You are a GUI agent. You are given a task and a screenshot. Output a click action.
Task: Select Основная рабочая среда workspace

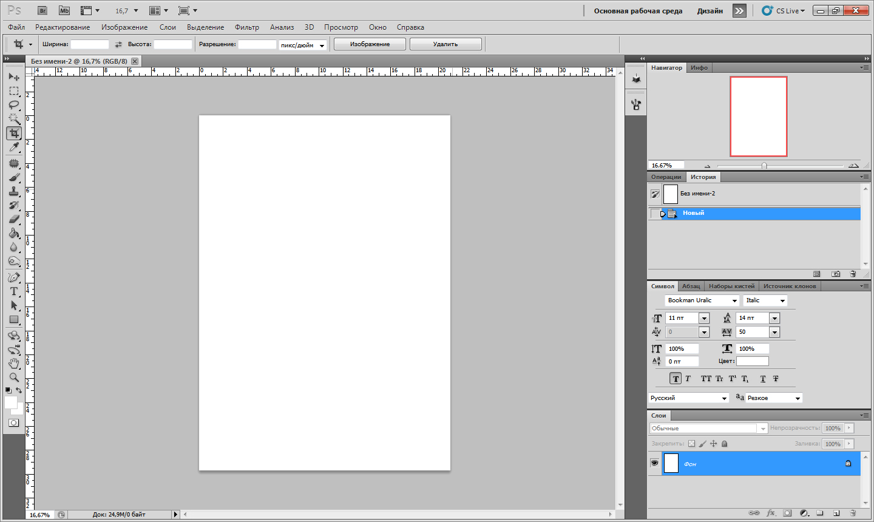(x=638, y=11)
